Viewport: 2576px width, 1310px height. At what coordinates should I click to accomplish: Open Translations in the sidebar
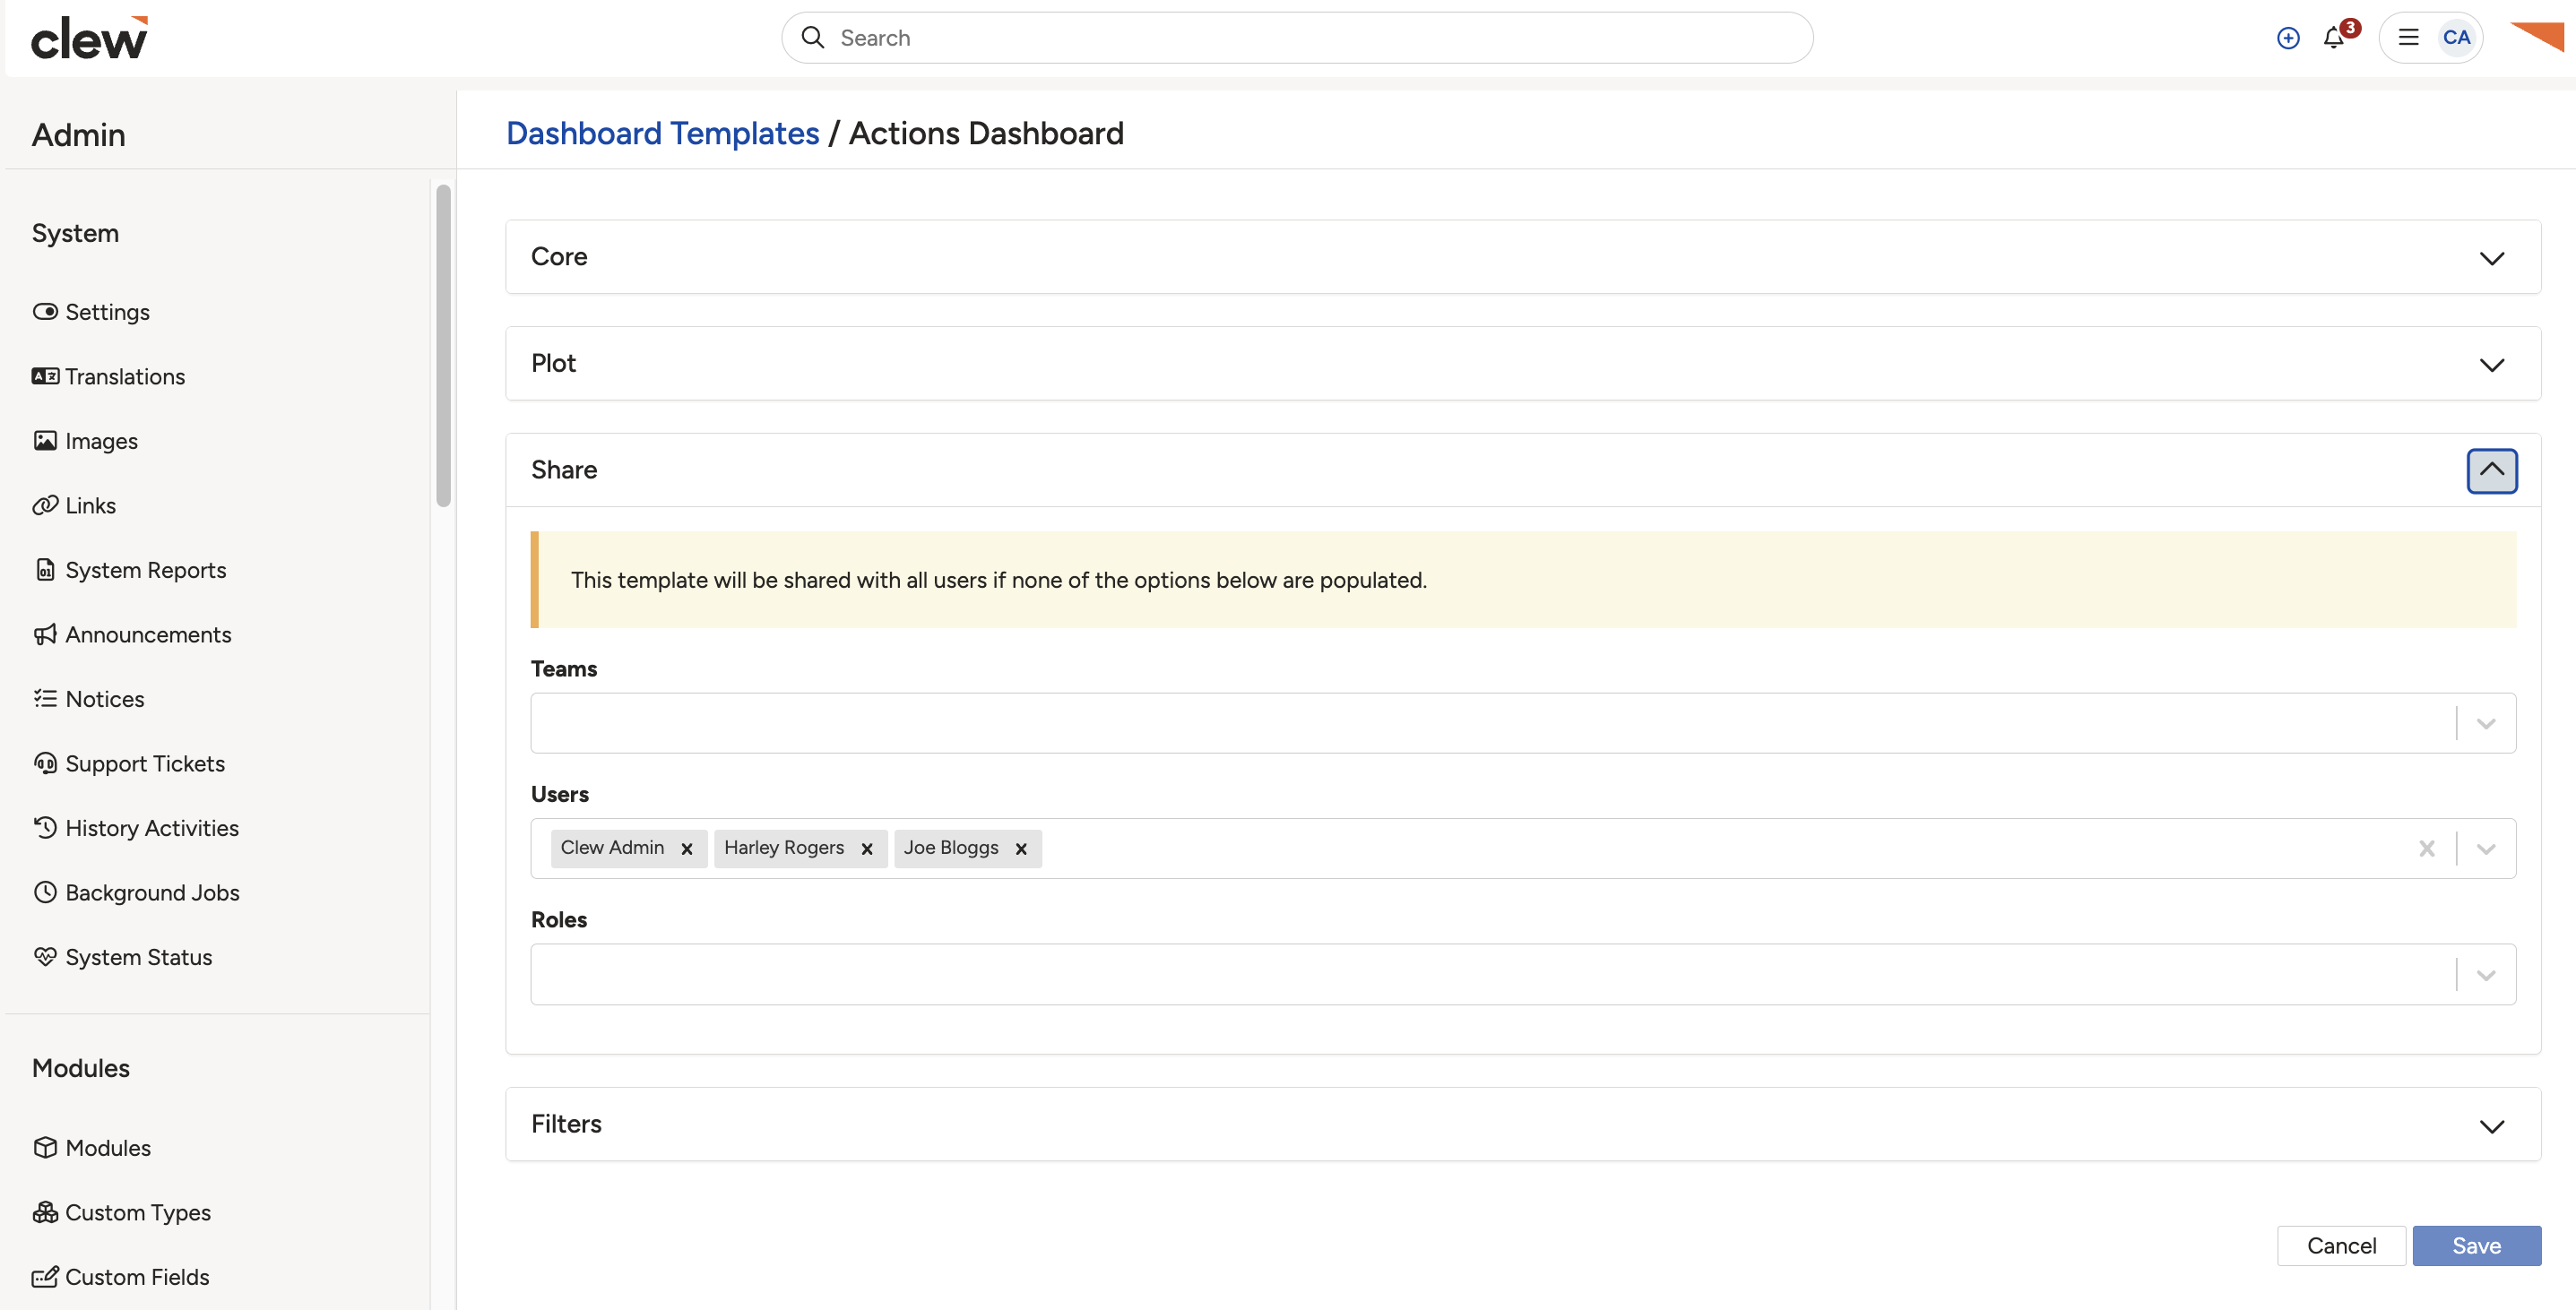pyautogui.click(x=109, y=377)
